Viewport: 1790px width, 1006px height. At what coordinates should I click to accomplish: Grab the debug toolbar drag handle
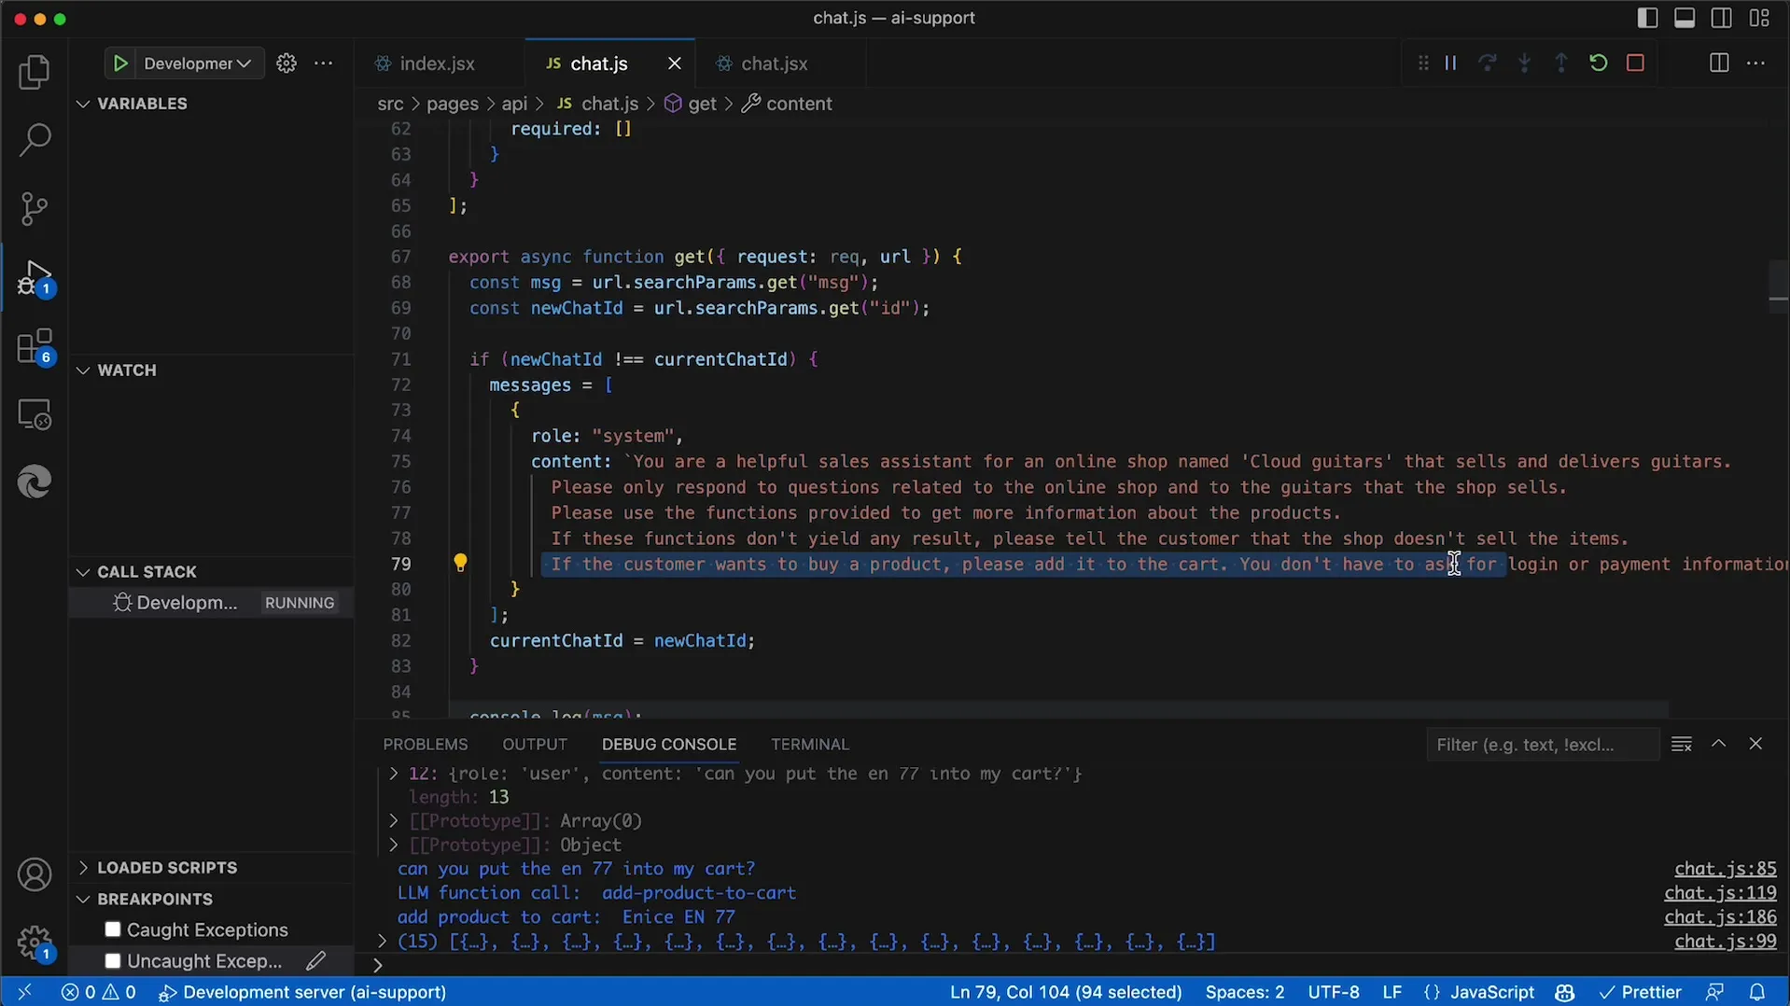pos(1423,63)
